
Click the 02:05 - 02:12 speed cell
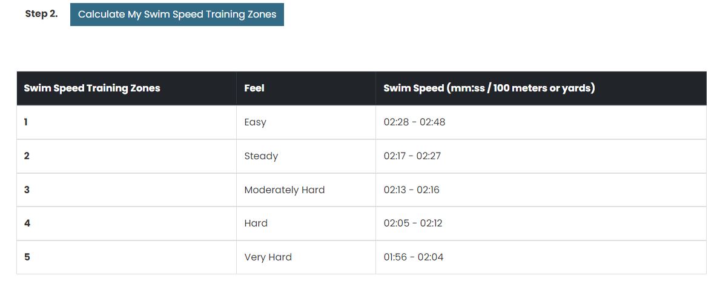[x=412, y=223]
